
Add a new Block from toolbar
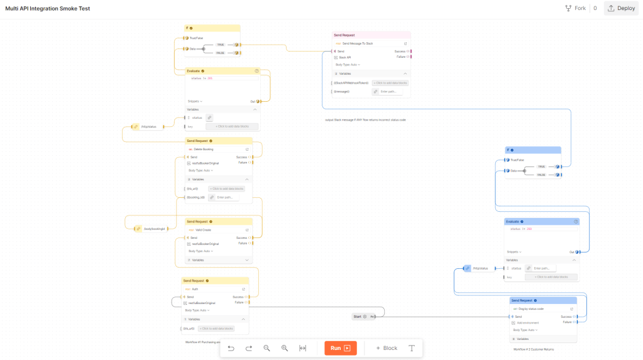pyautogui.click(x=387, y=348)
